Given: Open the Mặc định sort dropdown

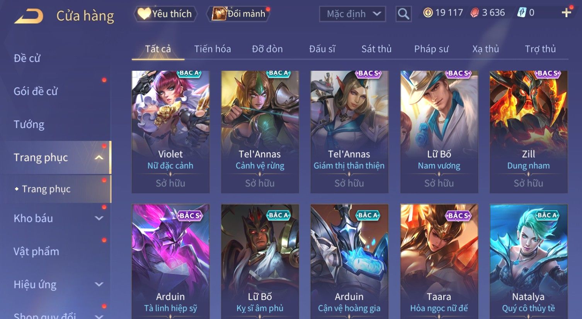Looking at the screenshot, I should [x=352, y=14].
